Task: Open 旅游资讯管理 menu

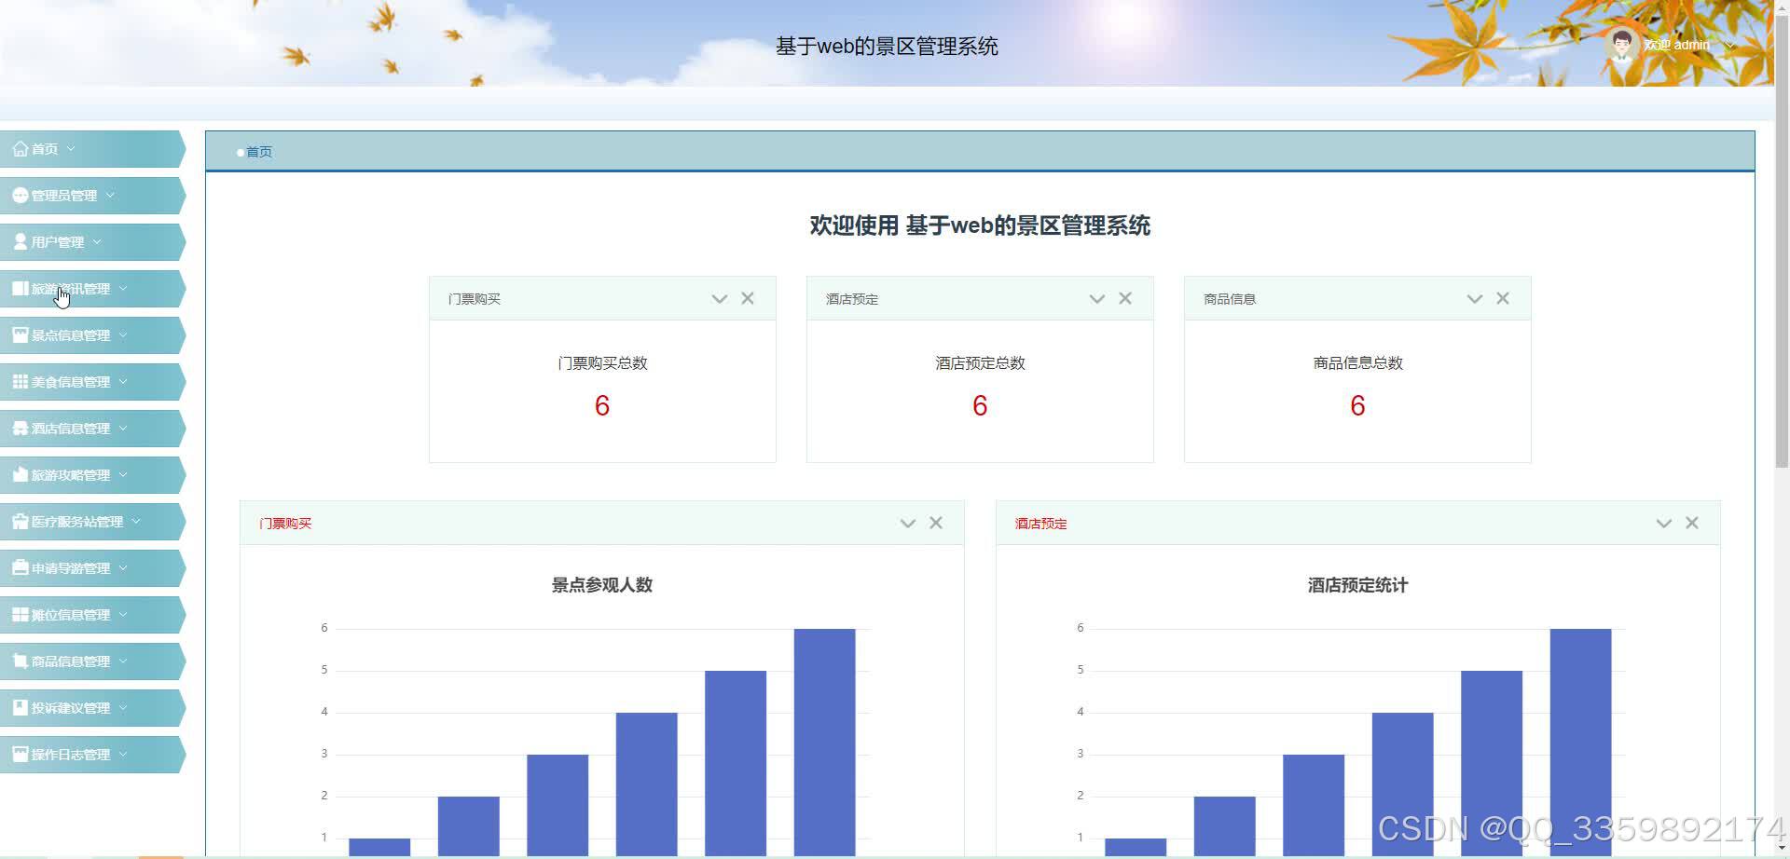Action: 92,289
